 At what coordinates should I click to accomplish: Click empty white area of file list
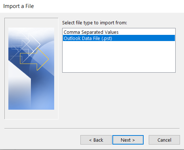tap(119, 57)
